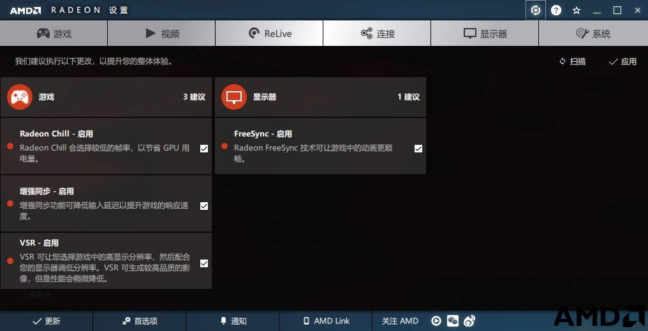Screen dimensions: 648x331
Task: Select the 系统 tab
Action: [x=593, y=33]
